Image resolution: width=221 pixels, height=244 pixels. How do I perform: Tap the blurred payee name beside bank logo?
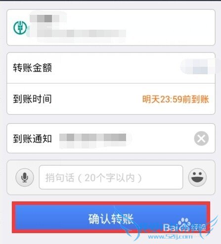click(x=44, y=19)
